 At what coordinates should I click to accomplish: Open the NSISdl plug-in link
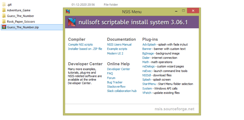(x=147, y=75)
